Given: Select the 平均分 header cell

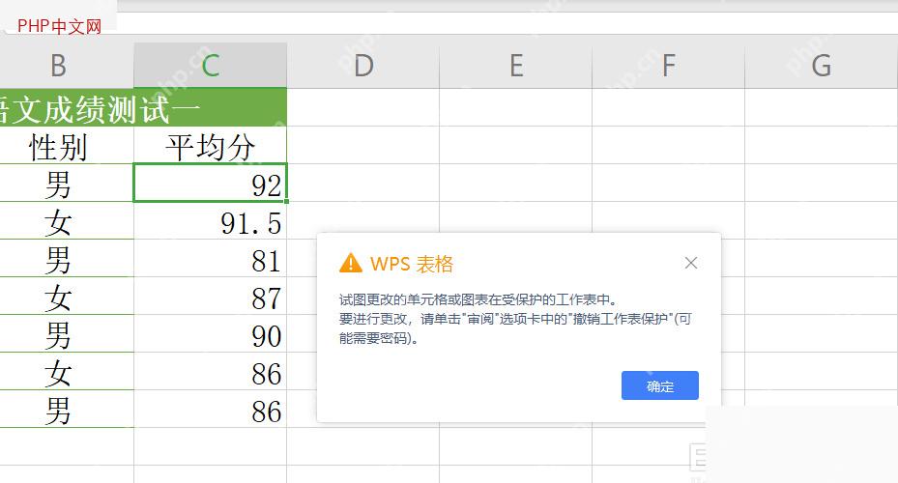Looking at the screenshot, I should (x=210, y=145).
